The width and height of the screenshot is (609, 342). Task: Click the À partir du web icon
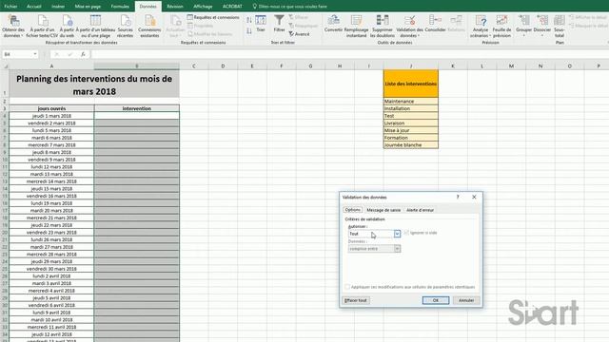coord(67,26)
